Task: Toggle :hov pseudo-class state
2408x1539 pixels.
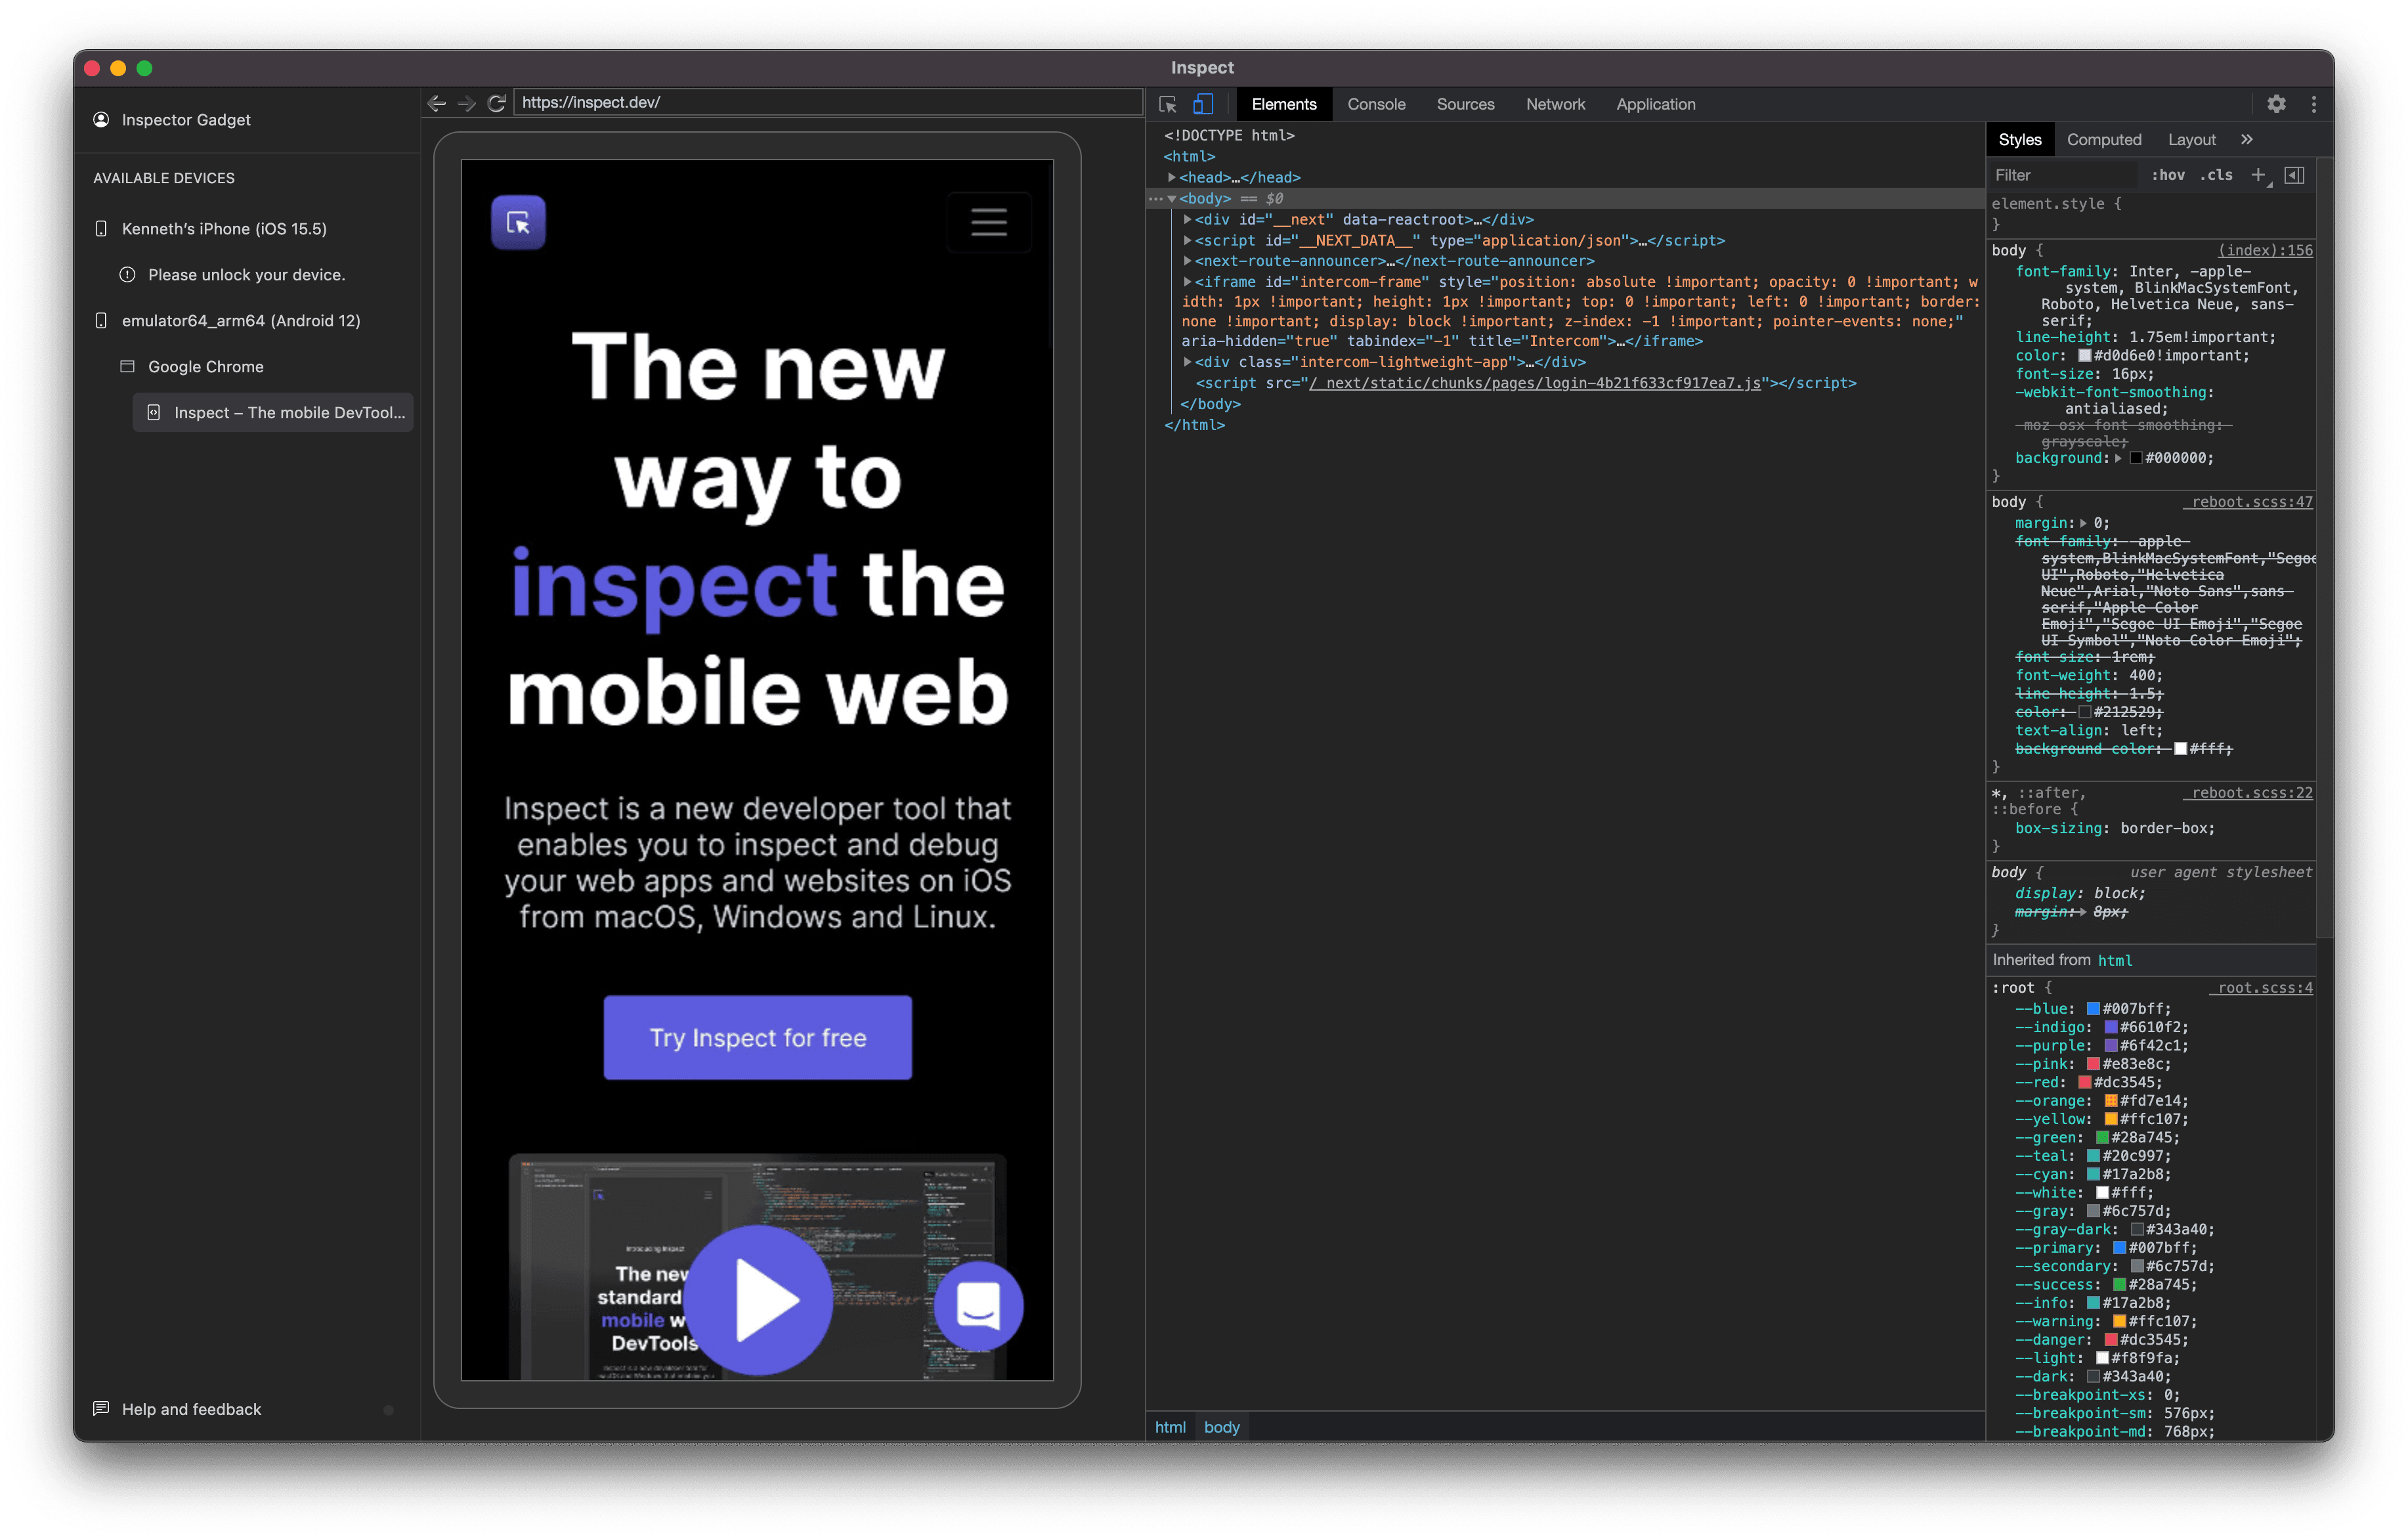Action: tap(2169, 175)
